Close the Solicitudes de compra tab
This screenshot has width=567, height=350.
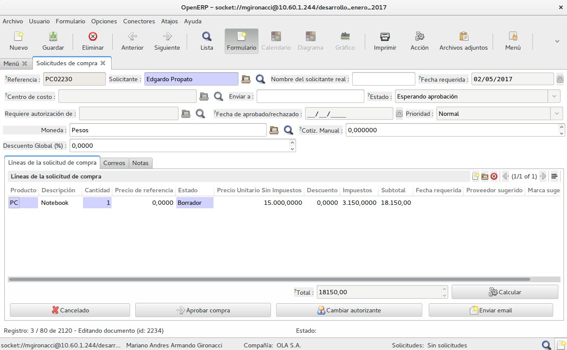(103, 63)
